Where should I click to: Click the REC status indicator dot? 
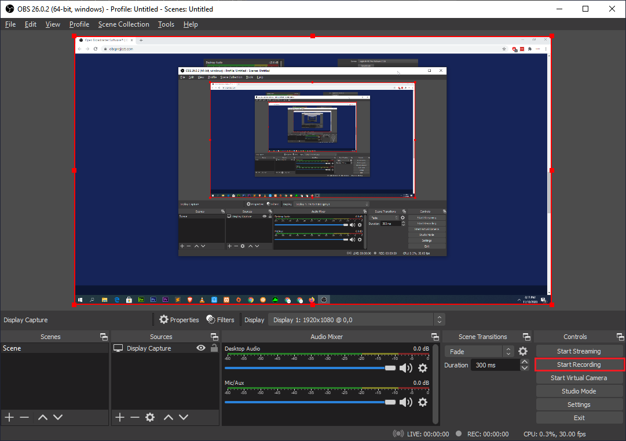click(459, 433)
